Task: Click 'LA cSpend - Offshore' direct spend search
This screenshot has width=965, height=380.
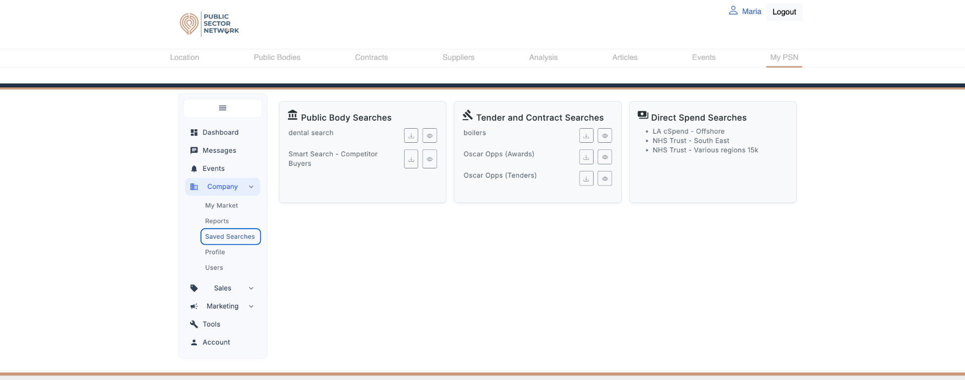Action: 689,132
